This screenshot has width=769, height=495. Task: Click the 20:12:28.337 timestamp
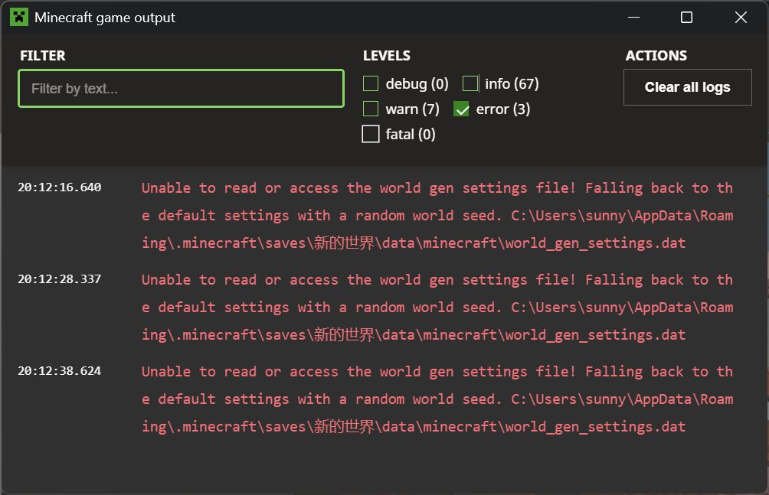click(x=60, y=279)
